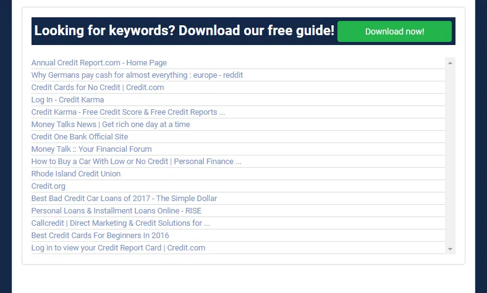Open Credit One Bank Official Site link
This screenshot has width=487, height=293.
tap(80, 137)
